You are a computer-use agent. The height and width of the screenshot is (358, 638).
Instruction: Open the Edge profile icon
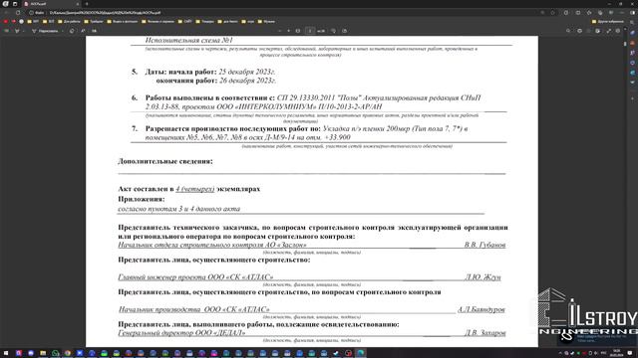point(5,4)
